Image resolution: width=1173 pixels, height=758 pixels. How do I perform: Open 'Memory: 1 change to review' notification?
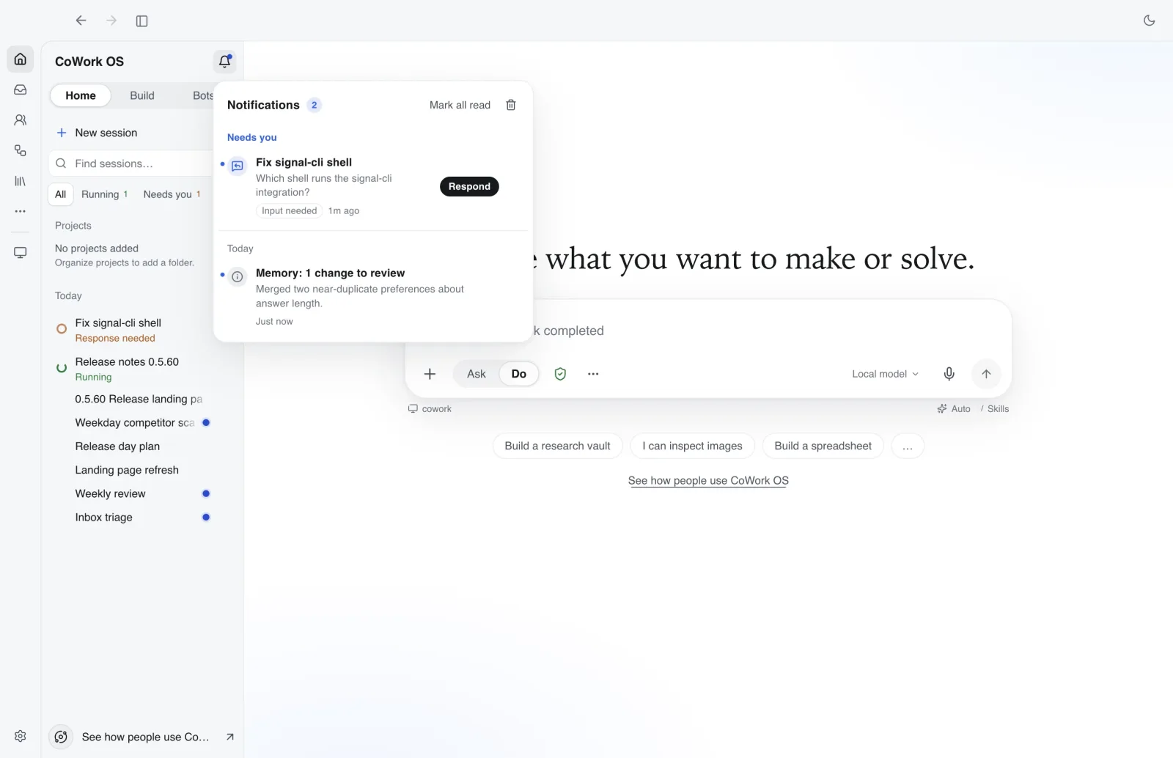(372, 296)
